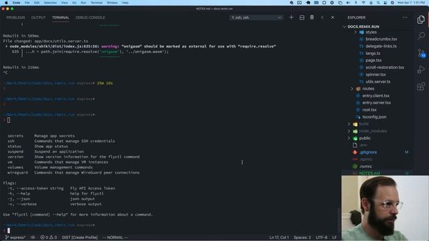Click GIST [Create Profile] status item

80,238
